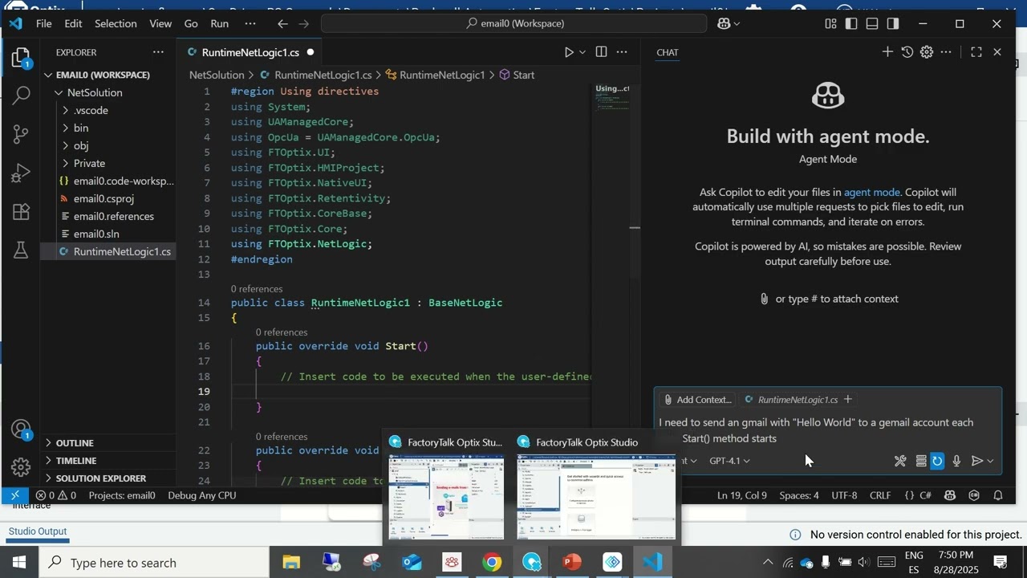1027x578 pixels.
Task: Start voice chat with microphone icon
Action: click(956, 461)
